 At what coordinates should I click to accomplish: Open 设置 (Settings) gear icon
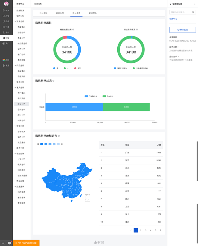tap(4, 65)
